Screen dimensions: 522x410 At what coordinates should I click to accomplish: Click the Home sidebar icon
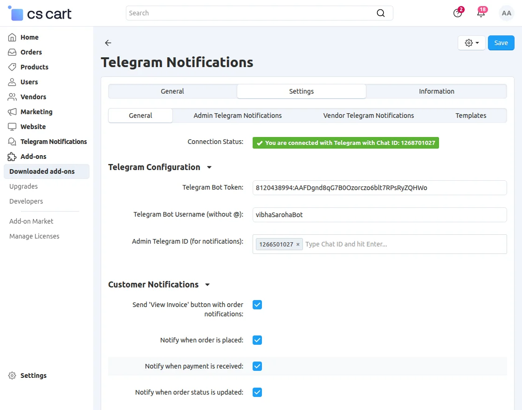pyautogui.click(x=12, y=37)
